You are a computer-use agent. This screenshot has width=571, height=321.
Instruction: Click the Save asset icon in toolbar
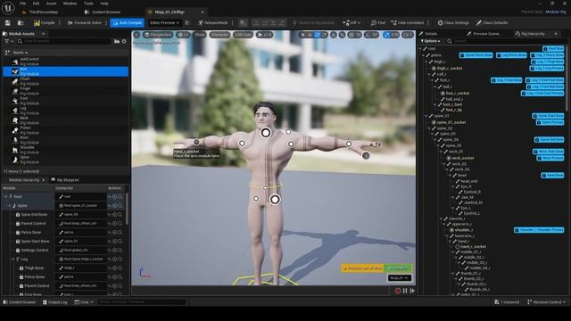[x=8, y=23]
